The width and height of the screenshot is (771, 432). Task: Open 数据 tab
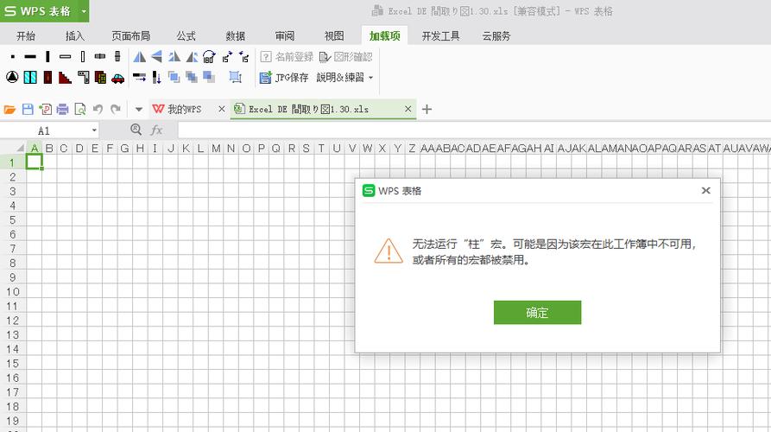[x=235, y=36]
